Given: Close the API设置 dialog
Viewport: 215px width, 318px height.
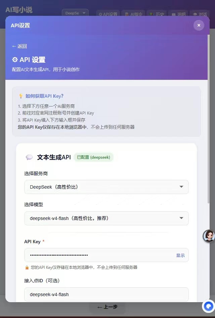Looking at the screenshot, I should pos(199,25).
